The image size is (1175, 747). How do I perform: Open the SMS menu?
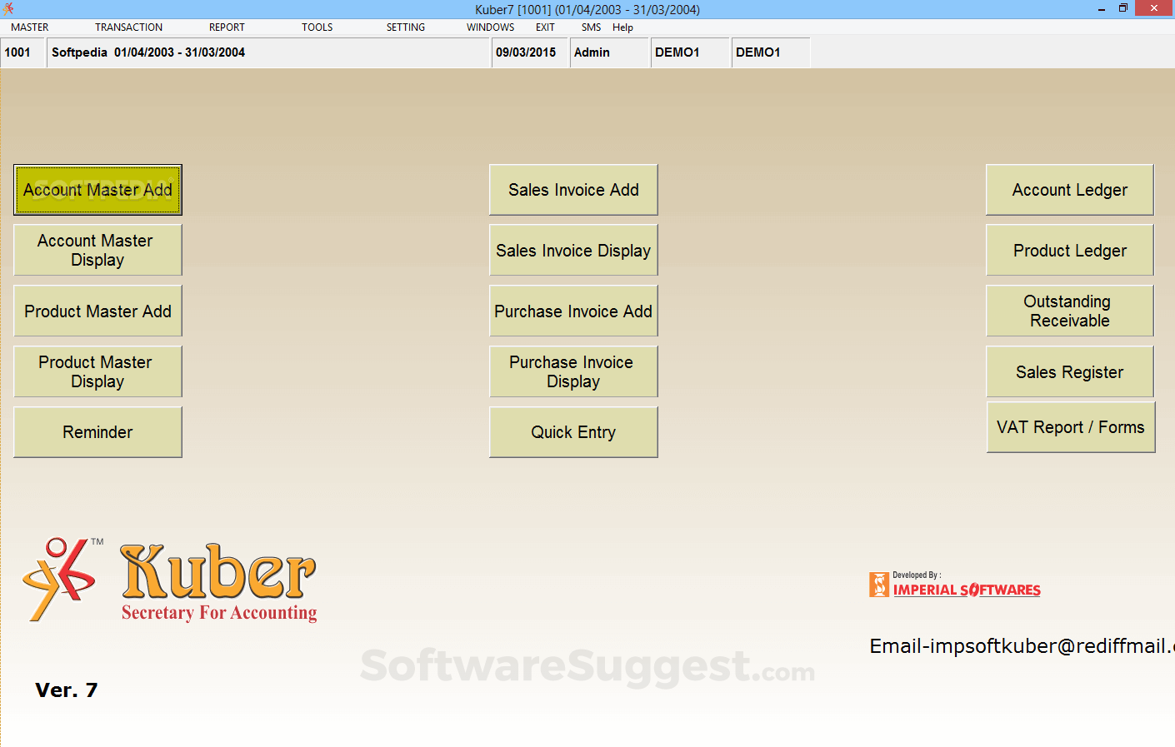click(591, 27)
